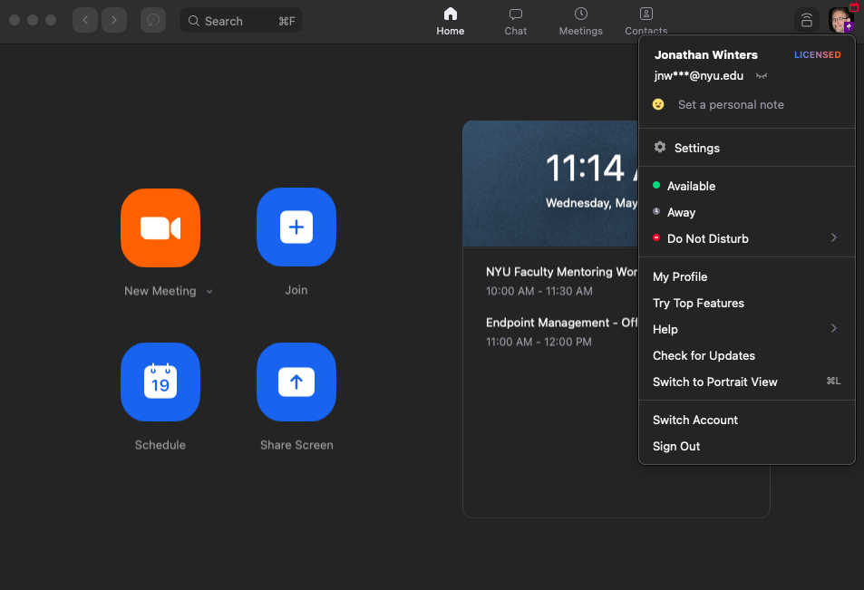This screenshot has height=590, width=864.
Task: Click the profile avatar picture
Action: point(840,20)
